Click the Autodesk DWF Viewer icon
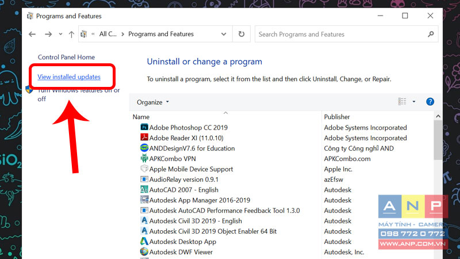This screenshot has width=460, height=259. pos(144,252)
